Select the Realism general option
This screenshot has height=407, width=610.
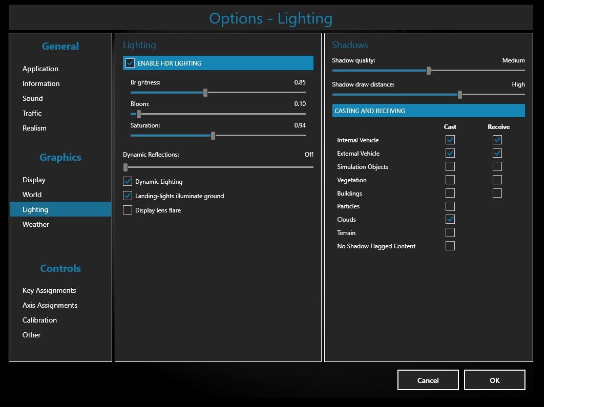(x=34, y=128)
